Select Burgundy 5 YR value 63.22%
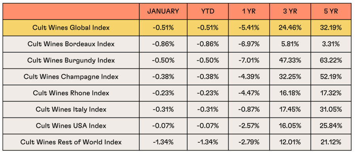Viewport: 356px width, 155px height. pos(331,60)
